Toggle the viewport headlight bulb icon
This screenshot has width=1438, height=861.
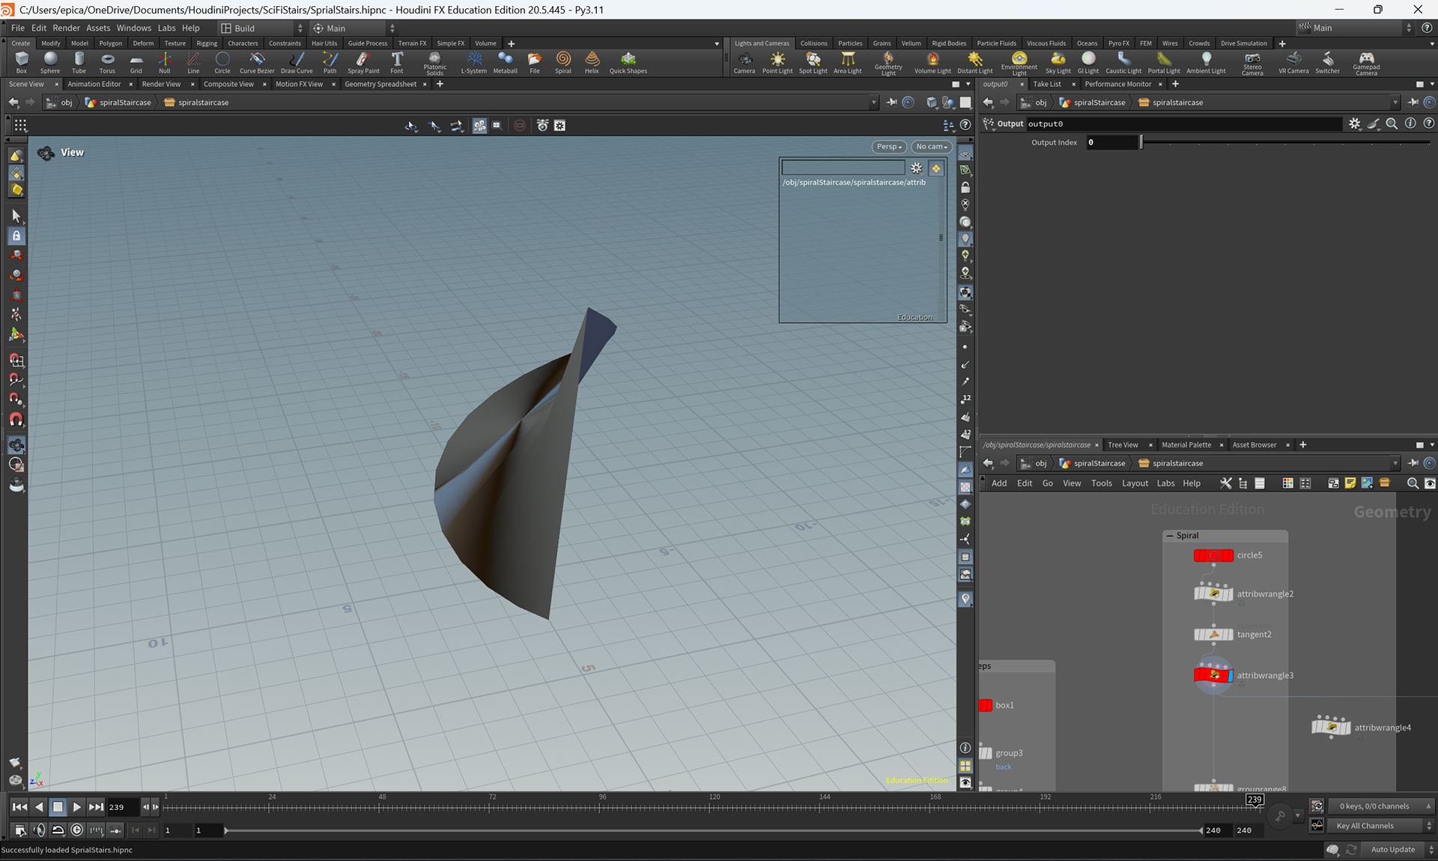[965, 239]
